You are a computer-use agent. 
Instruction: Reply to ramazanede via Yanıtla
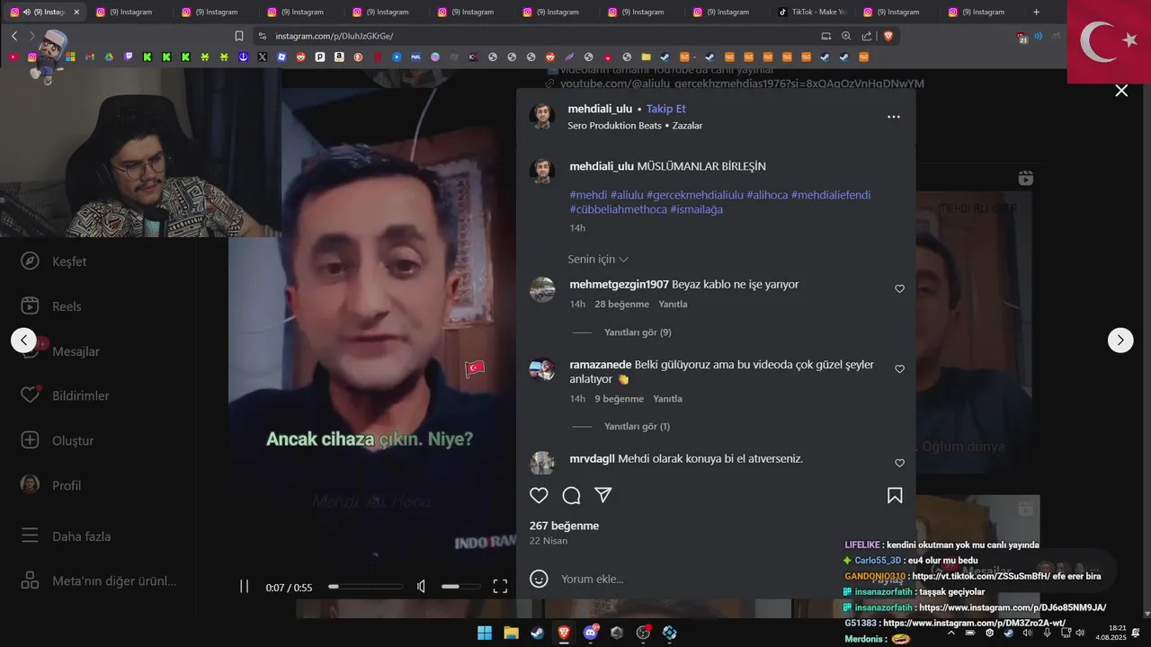coord(667,398)
